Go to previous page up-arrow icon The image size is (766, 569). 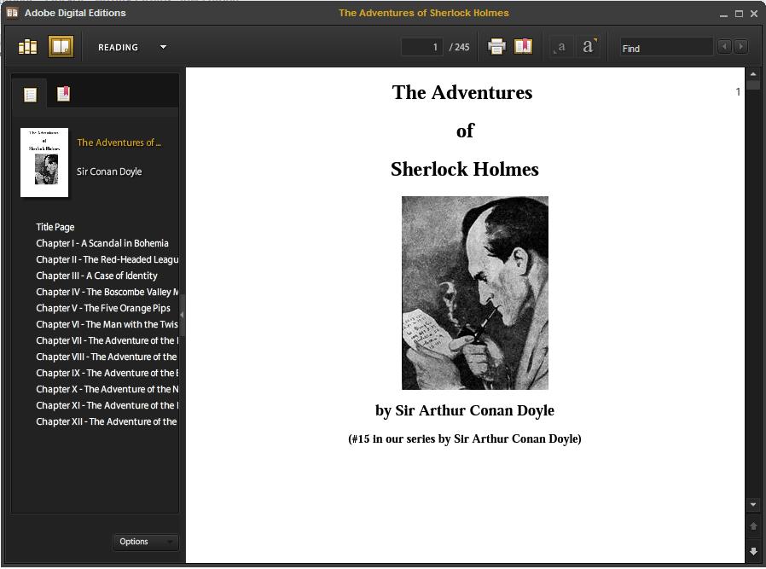tap(753, 525)
